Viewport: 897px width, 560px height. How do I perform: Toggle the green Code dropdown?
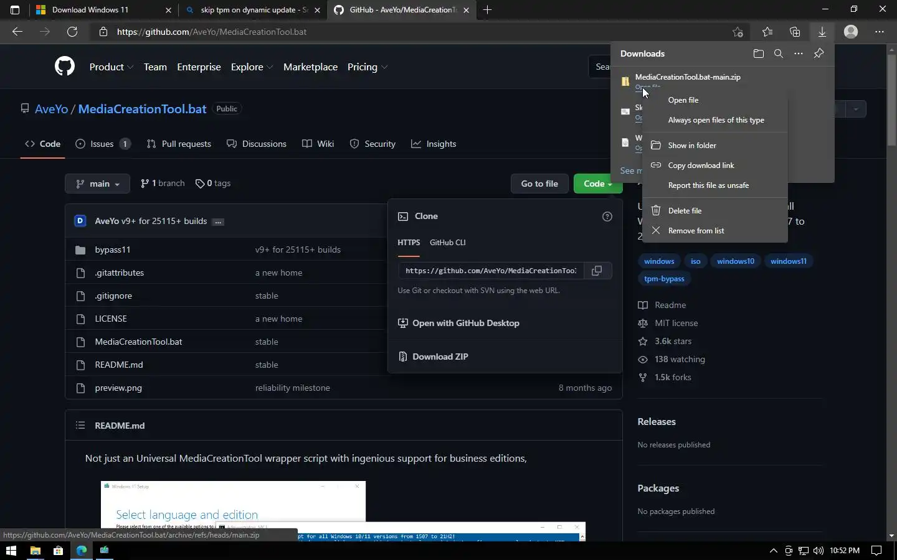[597, 184]
